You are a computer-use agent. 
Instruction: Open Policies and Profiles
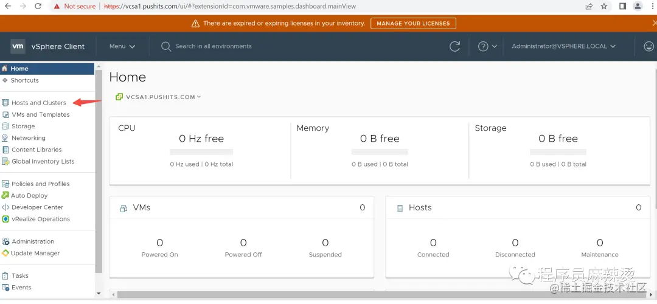coord(41,184)
